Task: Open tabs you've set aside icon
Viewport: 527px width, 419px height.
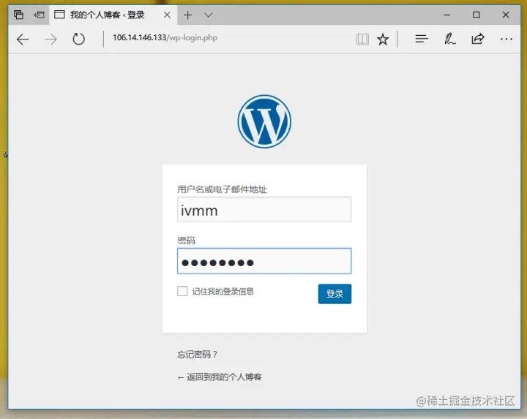Action: [x=18, y=15]
